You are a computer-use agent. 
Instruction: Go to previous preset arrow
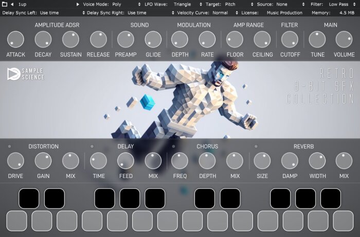pyautogui.click(x=12, y=4)
